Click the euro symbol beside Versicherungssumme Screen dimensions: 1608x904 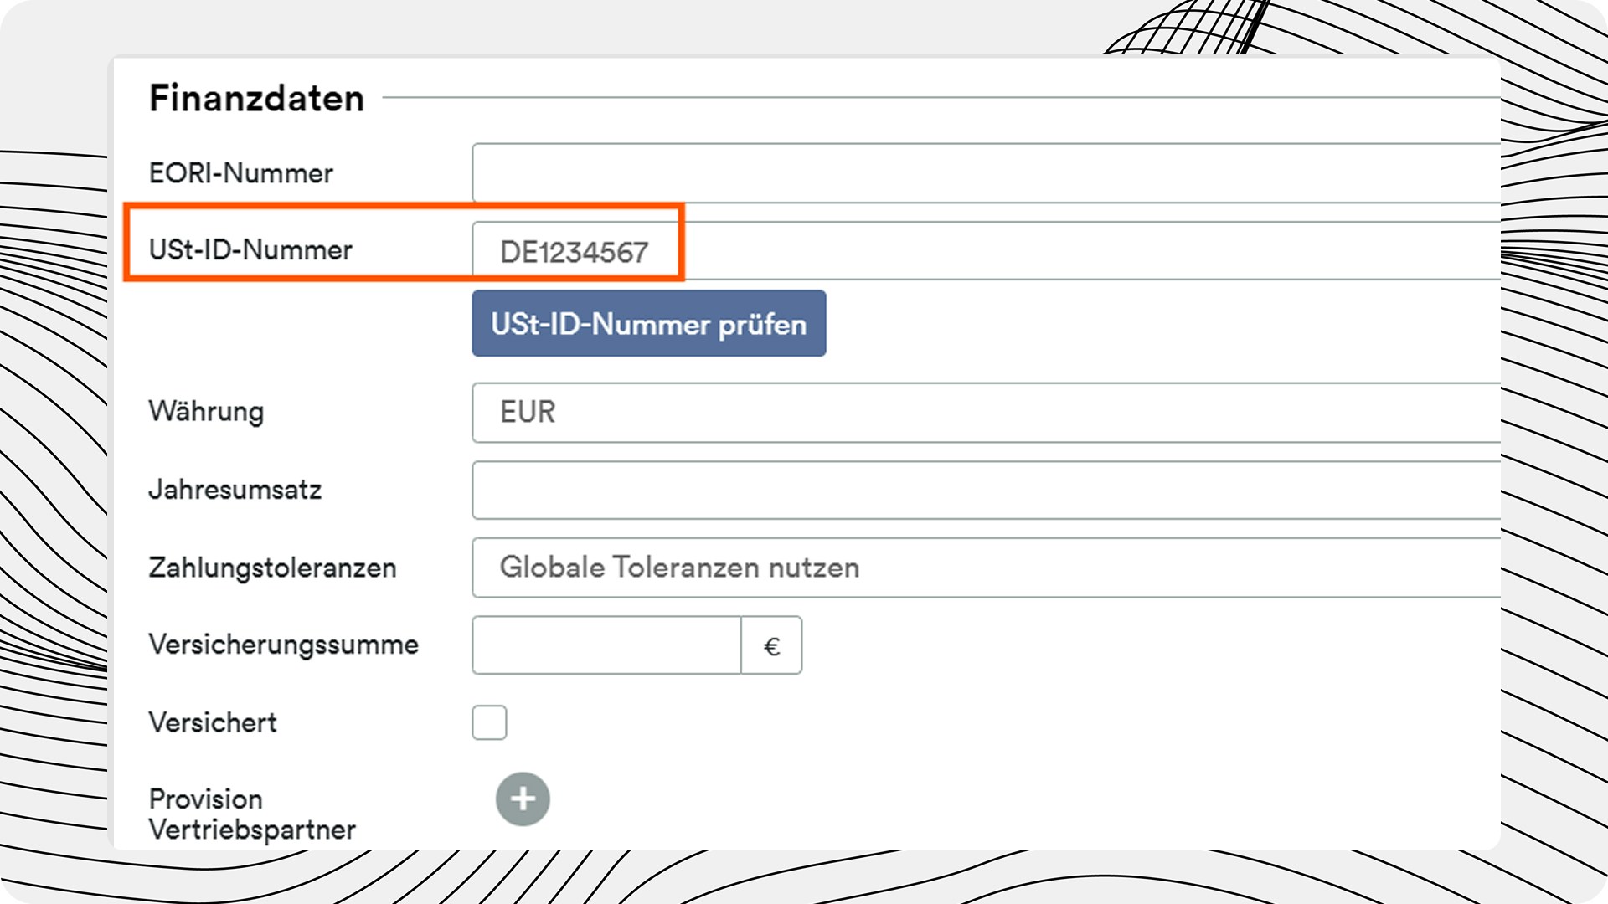click(771, 645)
